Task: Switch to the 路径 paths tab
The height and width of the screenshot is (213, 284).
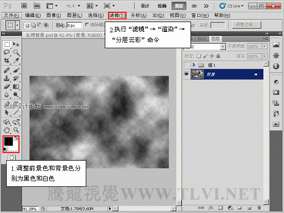Action: pos(202,38)
